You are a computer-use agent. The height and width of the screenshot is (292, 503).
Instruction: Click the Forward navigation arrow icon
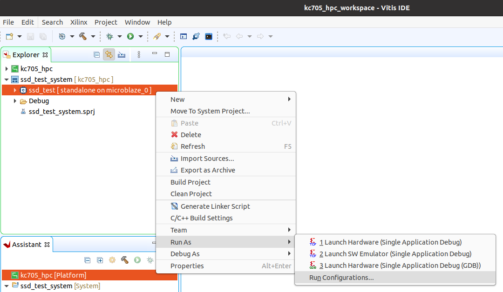click(260, 36)
